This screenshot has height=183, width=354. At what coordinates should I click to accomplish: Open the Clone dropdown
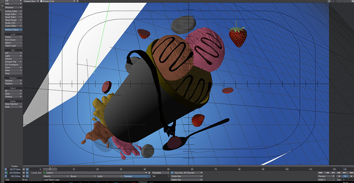[x=13, y=67]
